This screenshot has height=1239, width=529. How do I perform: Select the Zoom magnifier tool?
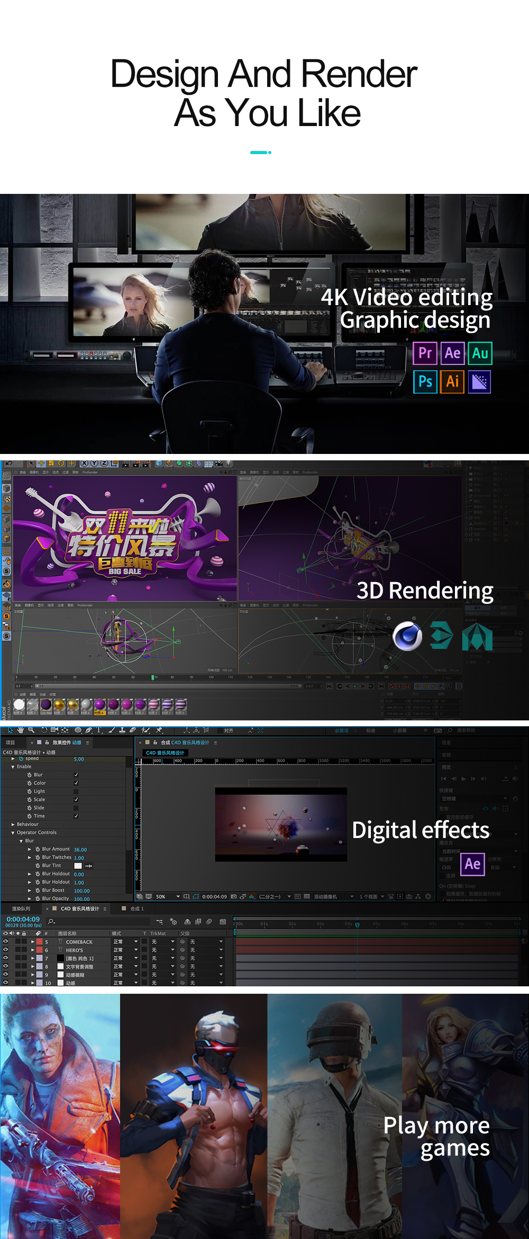(x=31, y=730)
